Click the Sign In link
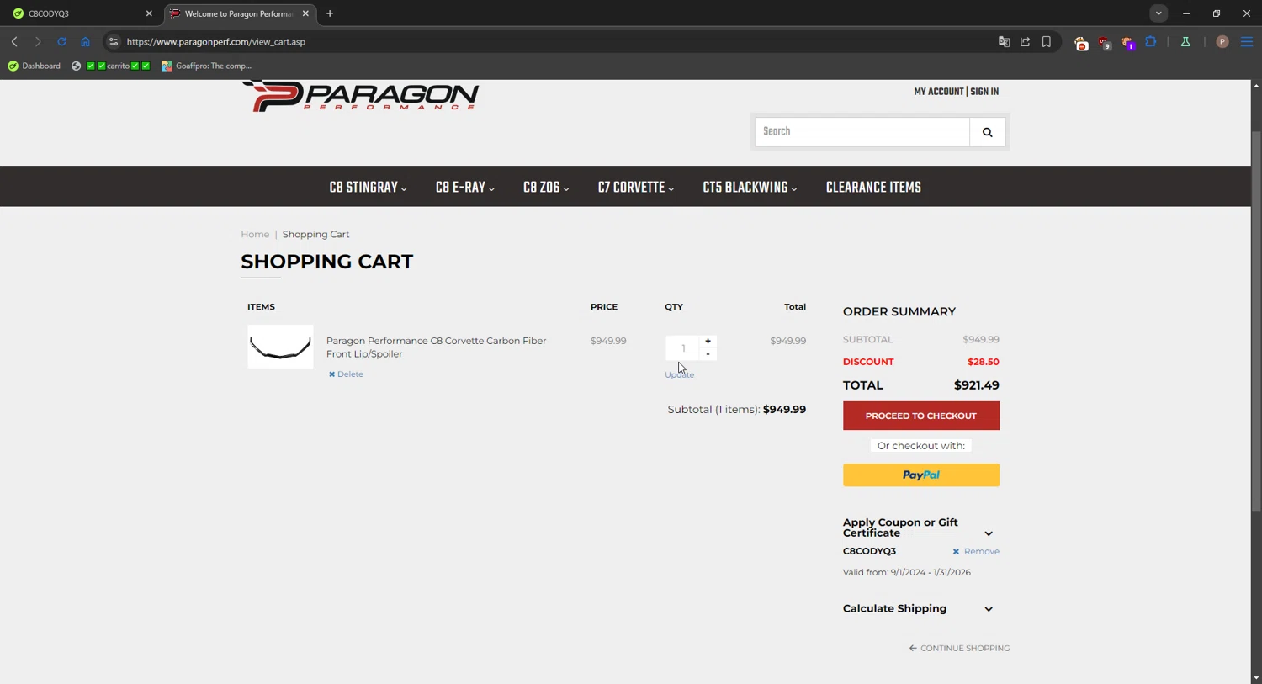1262x684 pixels. click(984, 92)
